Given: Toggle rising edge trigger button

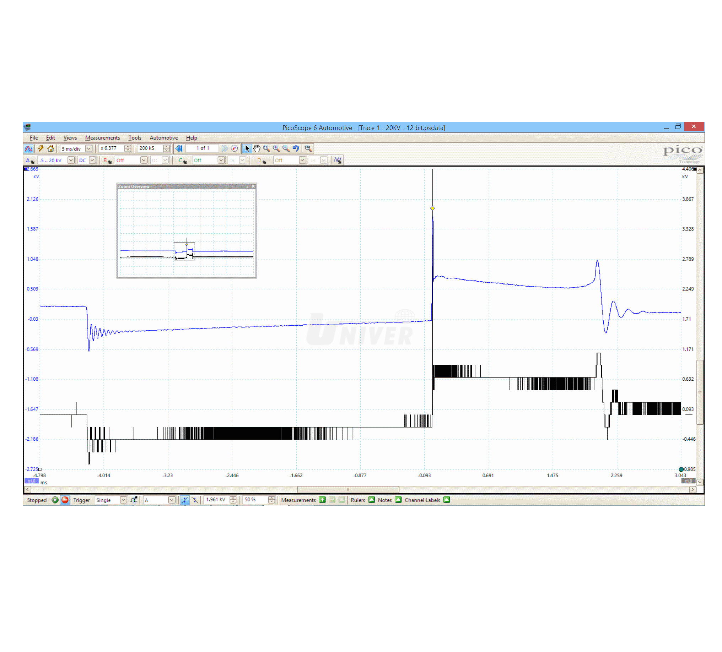Looking at the screenshot, I should pos(184,500).
